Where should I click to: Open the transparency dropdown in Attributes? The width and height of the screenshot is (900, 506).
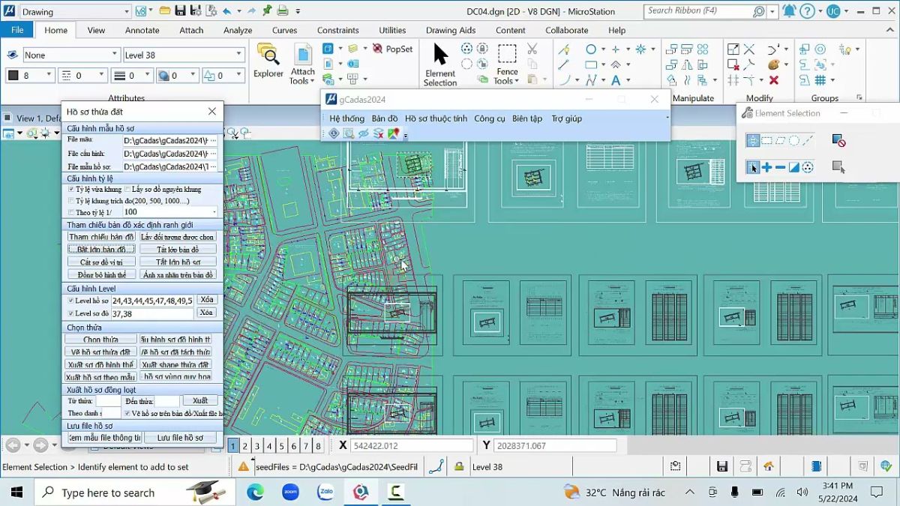click(x=176, y=75)
